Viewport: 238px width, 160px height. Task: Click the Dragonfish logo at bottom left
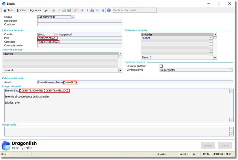tap(19, 146)
